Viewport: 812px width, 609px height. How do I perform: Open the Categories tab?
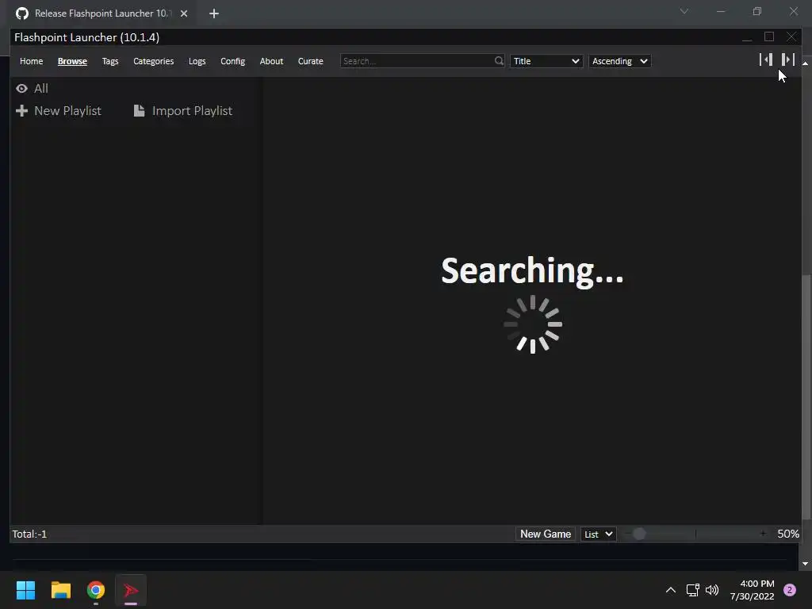tap(153, 61)
